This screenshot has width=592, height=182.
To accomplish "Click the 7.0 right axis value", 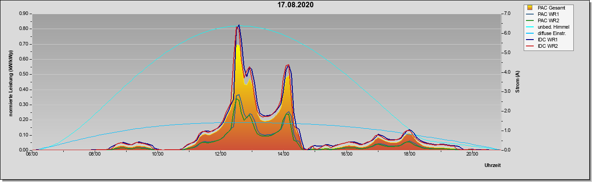I will point(506,14).
